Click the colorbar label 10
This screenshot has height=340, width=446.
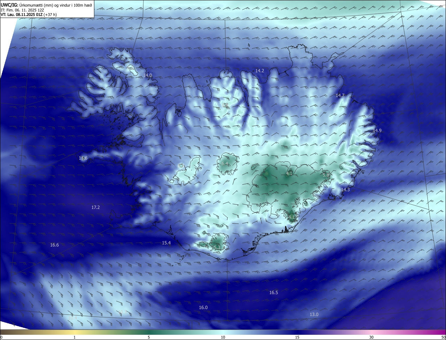pyautogui.click(x=223, y=337)
